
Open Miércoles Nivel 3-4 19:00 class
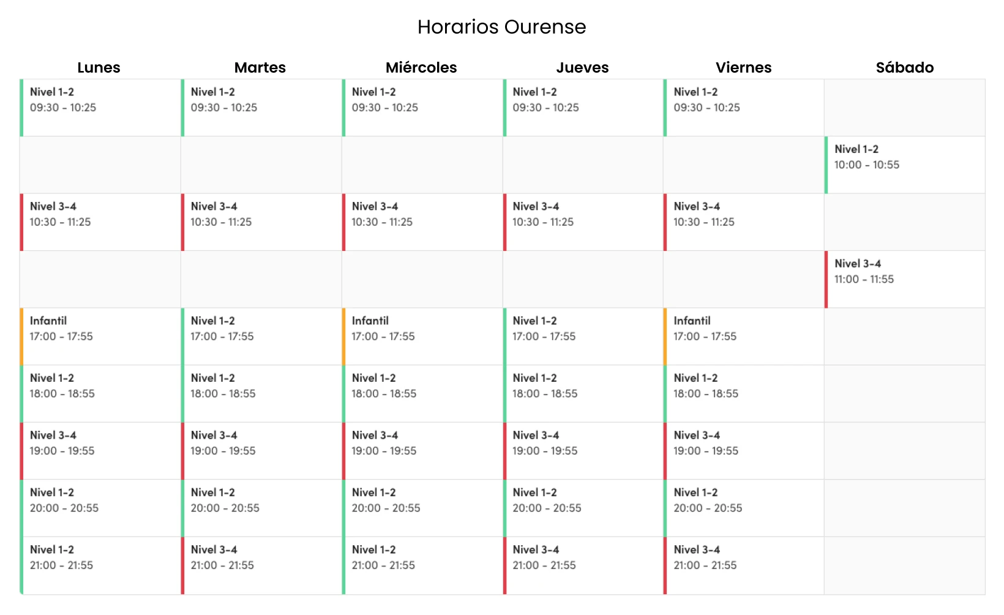[x=422, y=450]
